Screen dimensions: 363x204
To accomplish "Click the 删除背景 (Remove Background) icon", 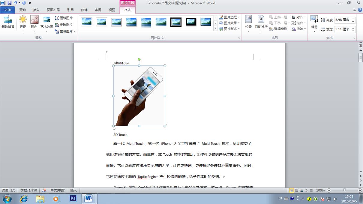I will click(8, 20).
